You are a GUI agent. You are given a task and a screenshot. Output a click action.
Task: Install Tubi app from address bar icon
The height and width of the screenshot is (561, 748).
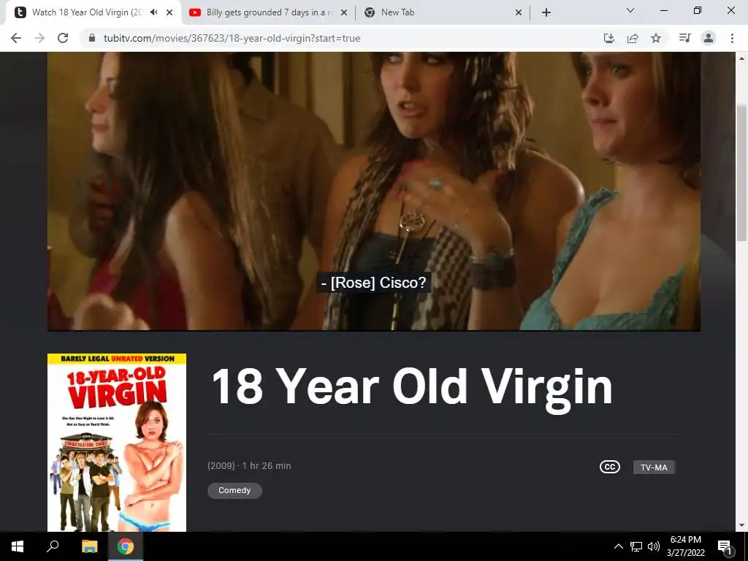(x=608, y=38)
